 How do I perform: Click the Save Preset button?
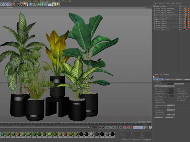(x=170, y=118)
